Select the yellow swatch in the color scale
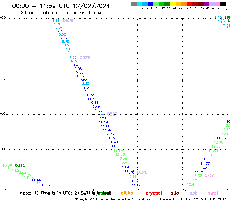The width and height of the screenshot is (230, 202). coord(173,4)
